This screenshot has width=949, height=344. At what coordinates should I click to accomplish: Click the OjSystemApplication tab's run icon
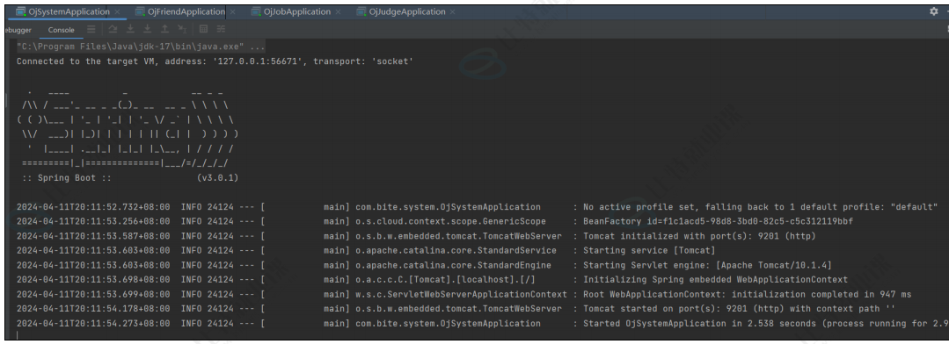(20, 12)
